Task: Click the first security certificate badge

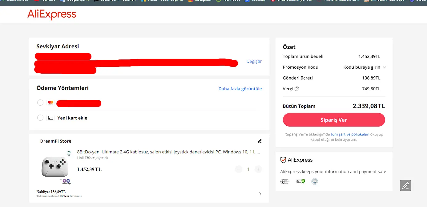Action: tap(285, 181)
